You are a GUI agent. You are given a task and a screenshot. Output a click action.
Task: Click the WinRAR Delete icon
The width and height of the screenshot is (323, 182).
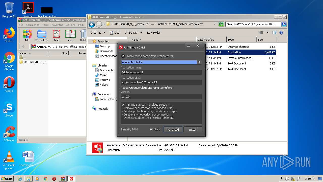pyautogui.click(x=83, y=35)
